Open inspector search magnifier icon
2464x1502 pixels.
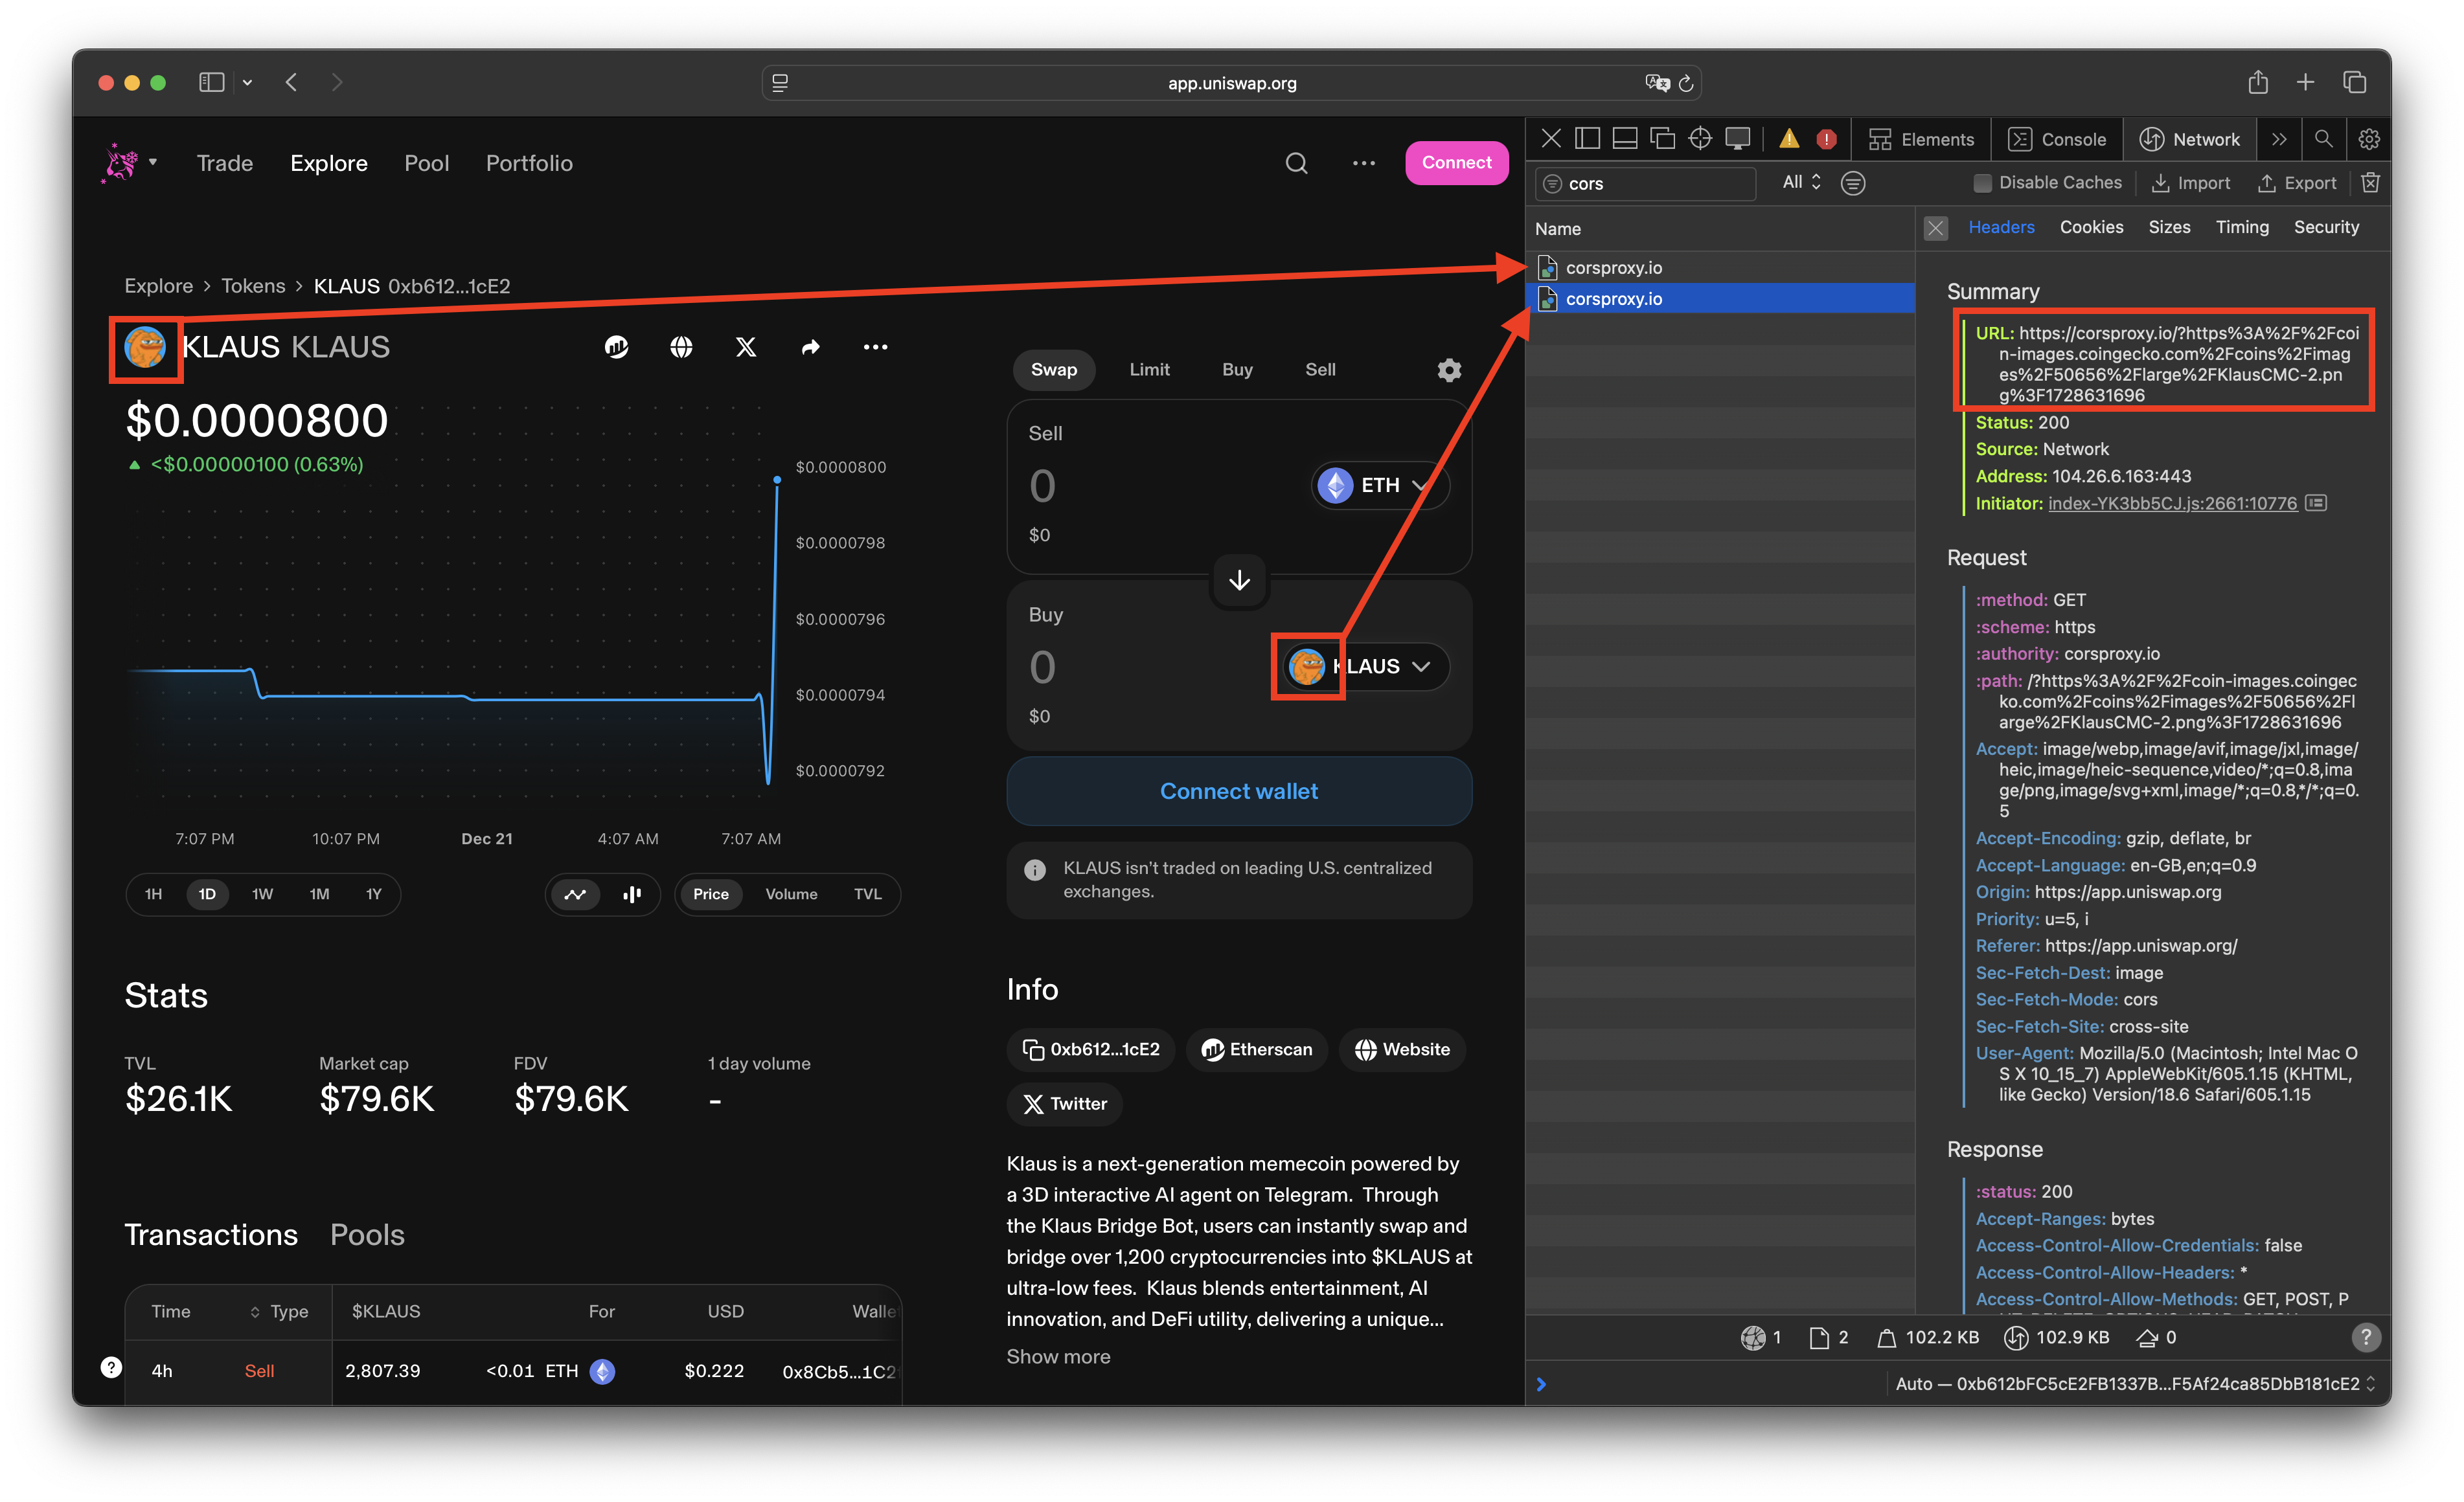[2323, 139]
